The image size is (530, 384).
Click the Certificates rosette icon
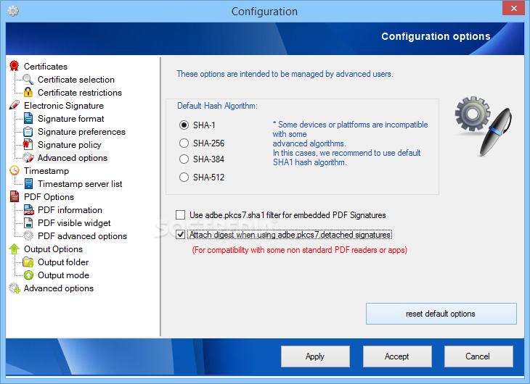tap(15, 66)
